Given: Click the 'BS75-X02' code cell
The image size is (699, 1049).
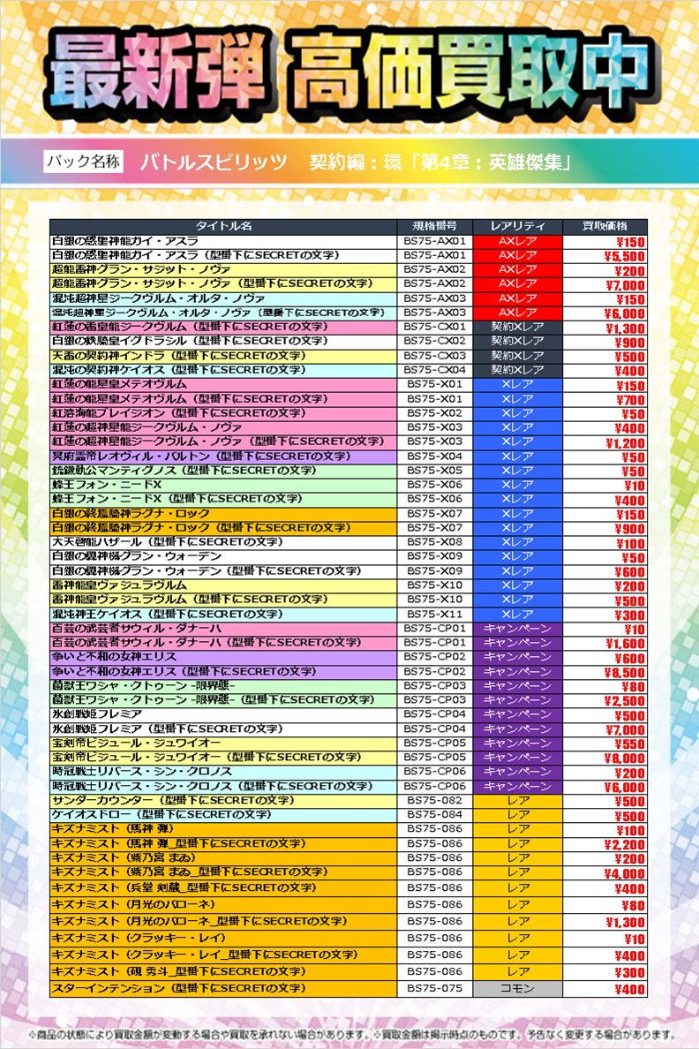Looking at the screenshot, I should [x=434, y=413].
